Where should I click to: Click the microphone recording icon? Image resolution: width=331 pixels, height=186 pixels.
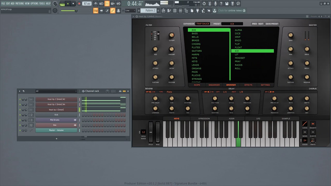click(x=215, y=4)
